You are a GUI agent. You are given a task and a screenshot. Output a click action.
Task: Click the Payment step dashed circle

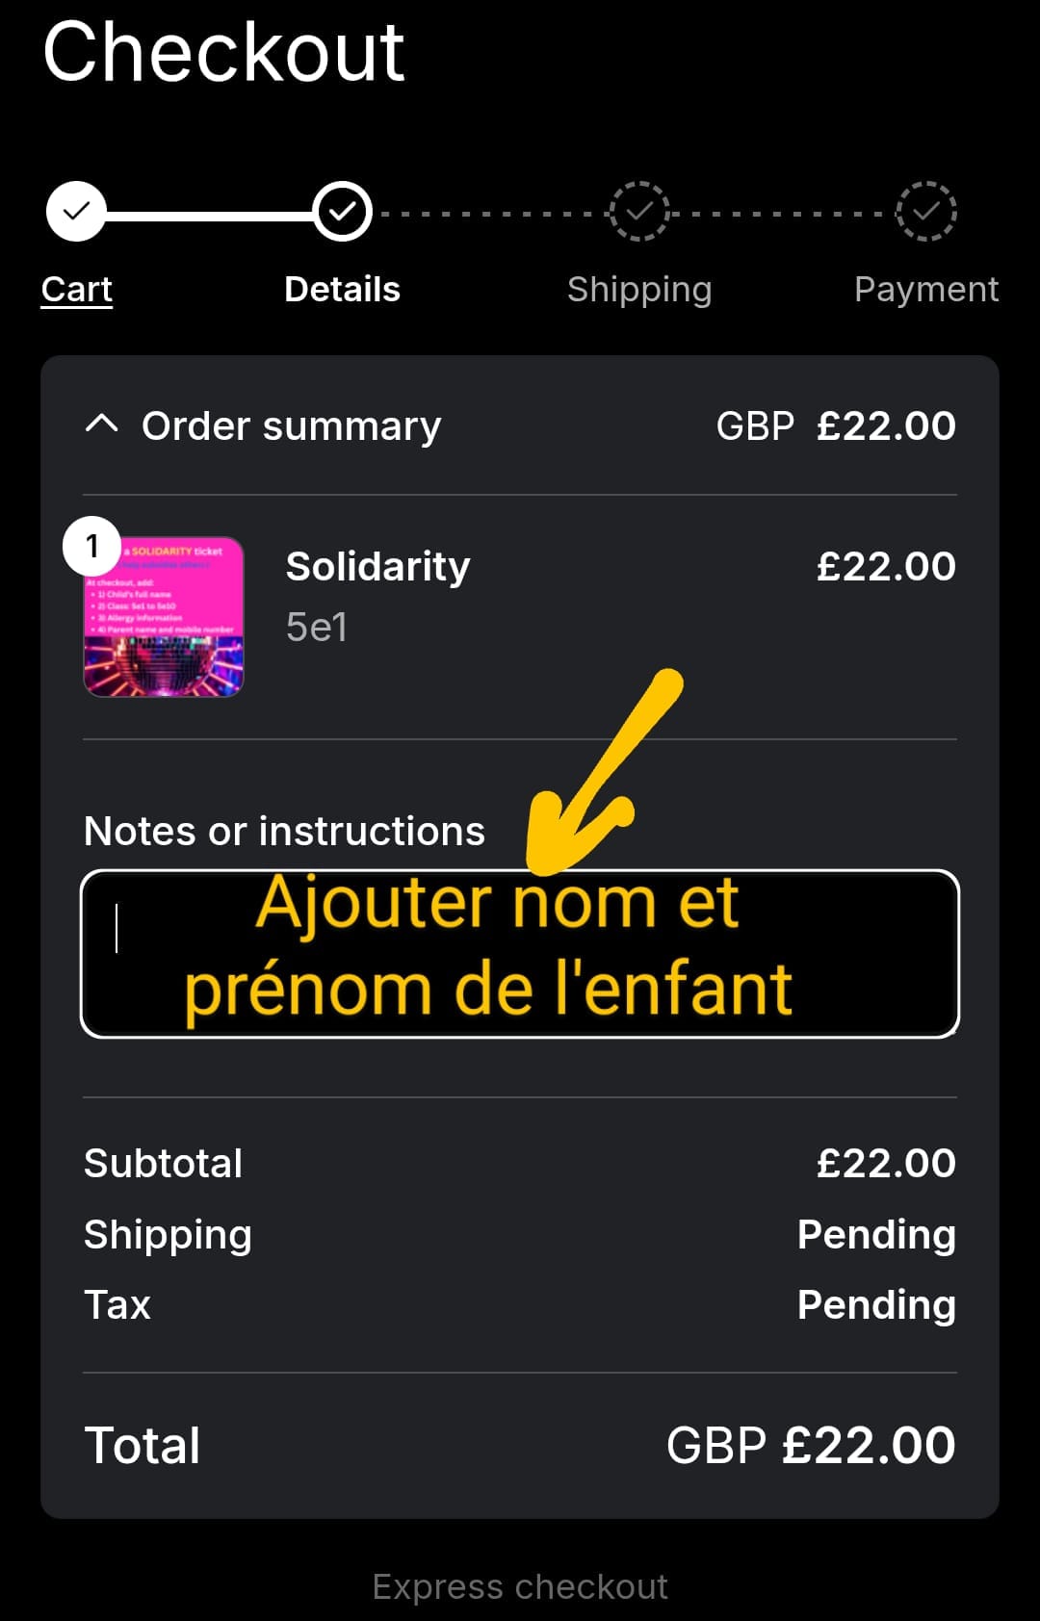pyautogui.click(x=925, y=211)
